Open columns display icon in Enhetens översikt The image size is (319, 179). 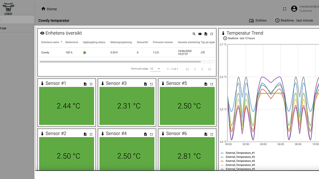pyautogui.click(x=200, y=34)
